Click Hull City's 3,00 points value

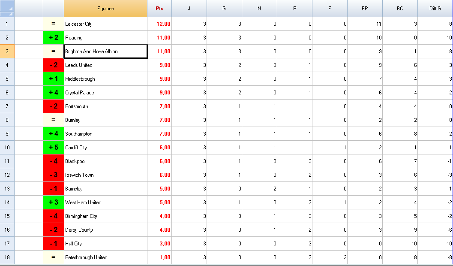click(x=159, y=244)
